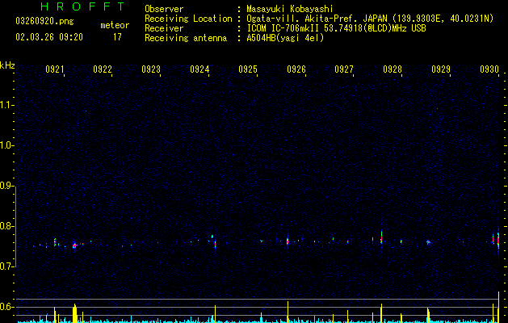Click the Receiving Location value text
508x323 pixels.
370,19
